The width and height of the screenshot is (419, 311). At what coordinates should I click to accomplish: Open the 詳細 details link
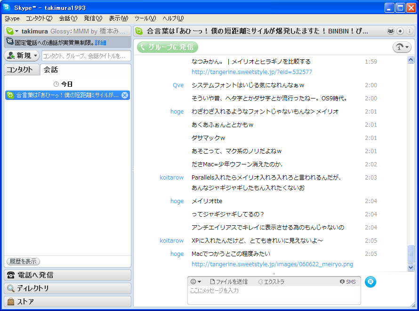pyautogui.click(x=100, y=43)
